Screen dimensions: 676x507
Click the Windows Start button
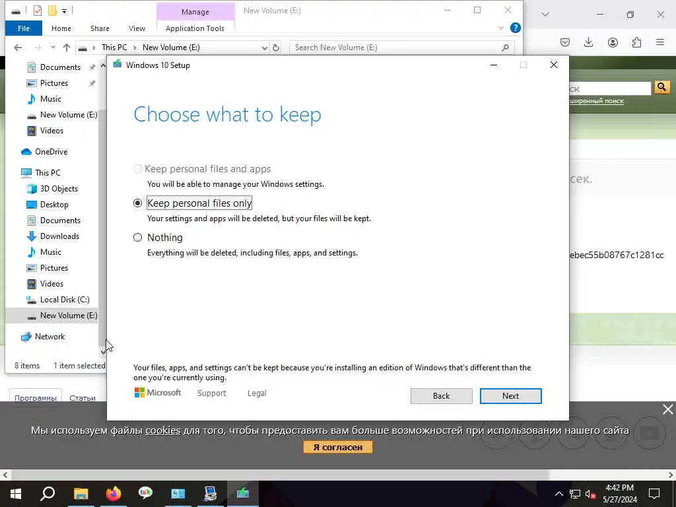tap(16, 494)
